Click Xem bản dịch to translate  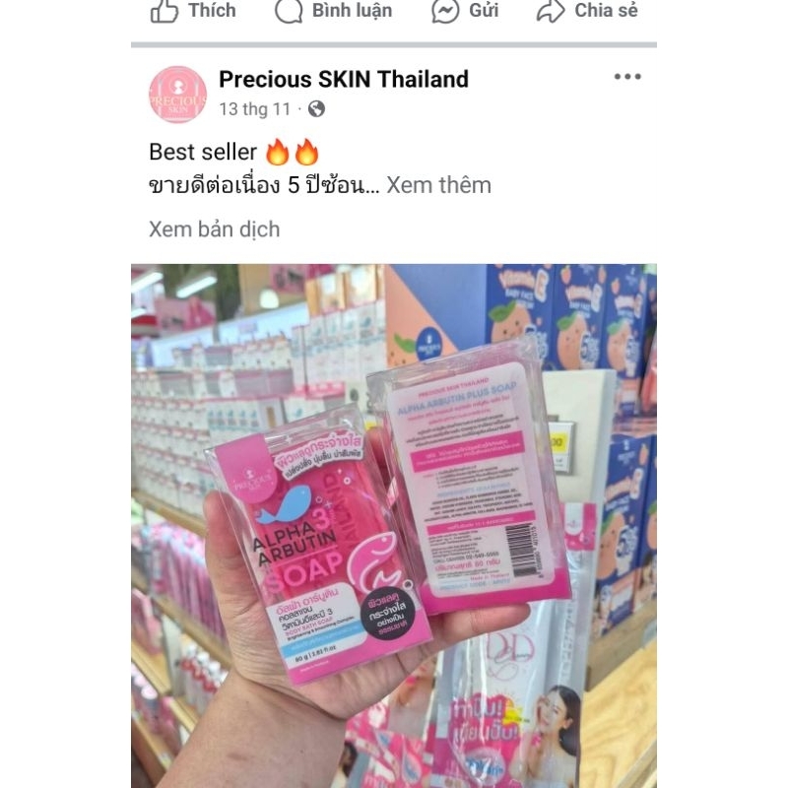pyautogui.click(x=215, y=230)
